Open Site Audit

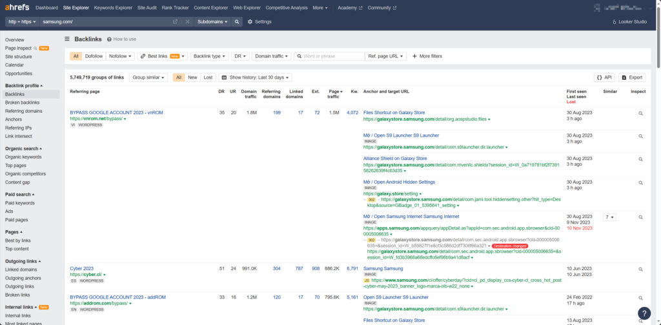tap(147, 8)
